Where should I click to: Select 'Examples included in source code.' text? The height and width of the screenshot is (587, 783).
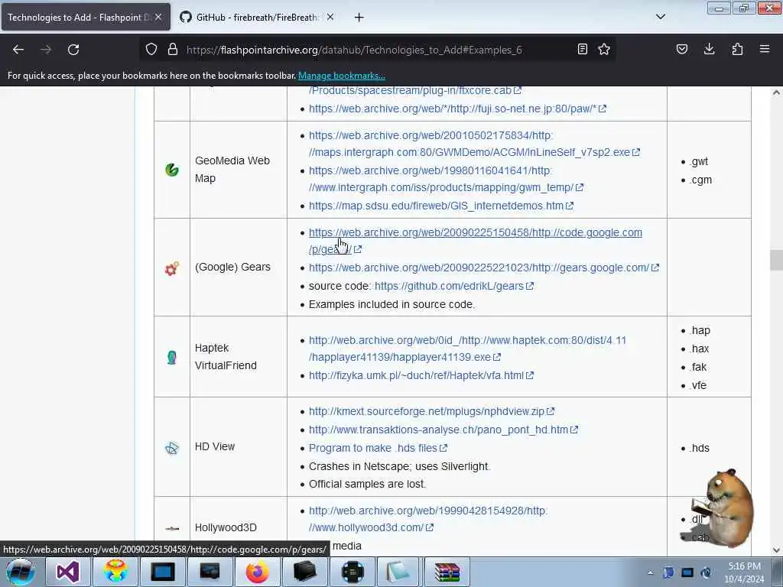[391, 304]
